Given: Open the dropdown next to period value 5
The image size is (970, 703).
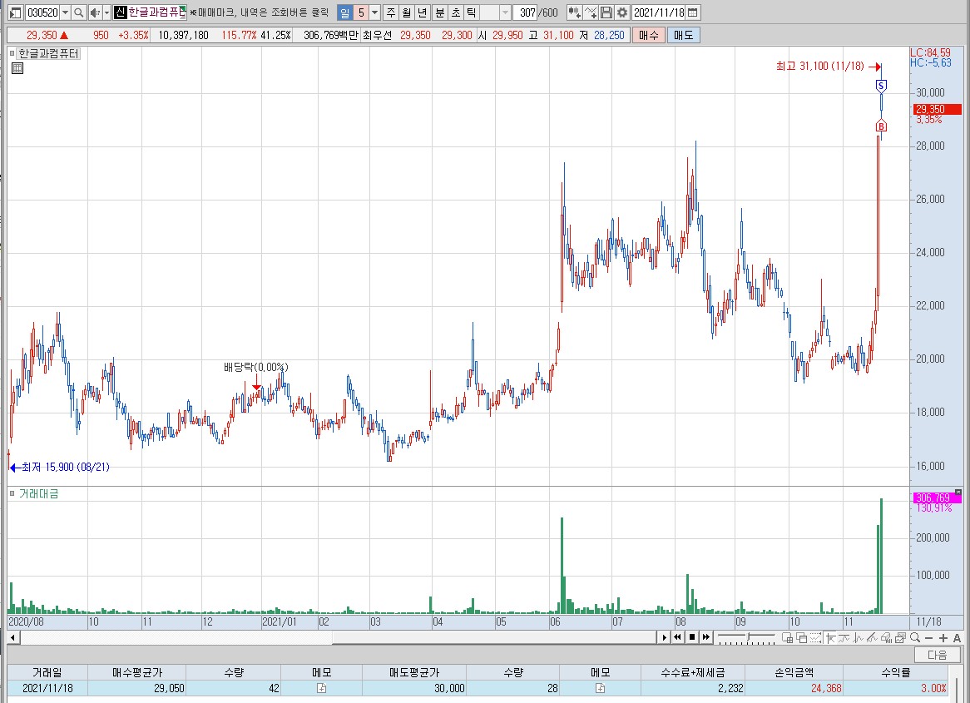Looking at the screenshot, I should (x=374, y=12).
